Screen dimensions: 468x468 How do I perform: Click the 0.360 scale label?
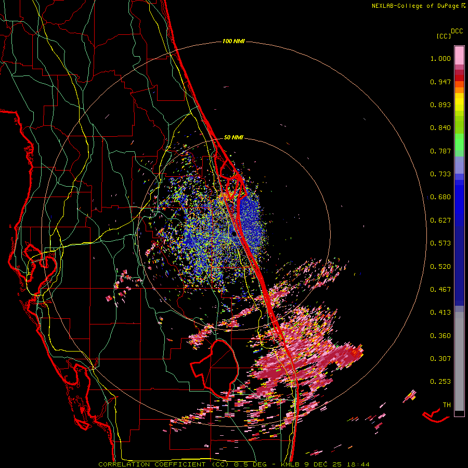pos(440,336)
